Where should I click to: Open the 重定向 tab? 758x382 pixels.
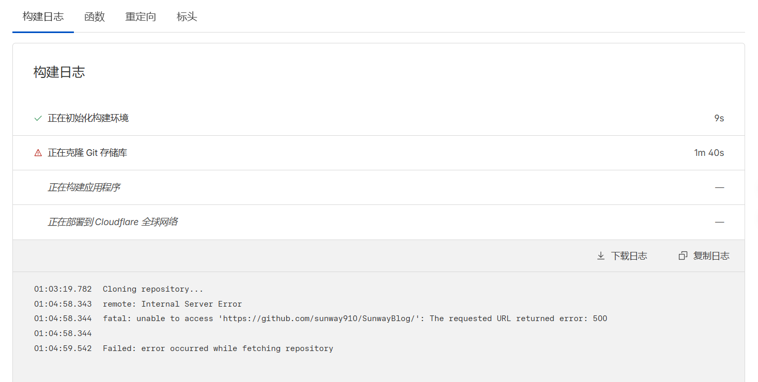coord(141,17)
